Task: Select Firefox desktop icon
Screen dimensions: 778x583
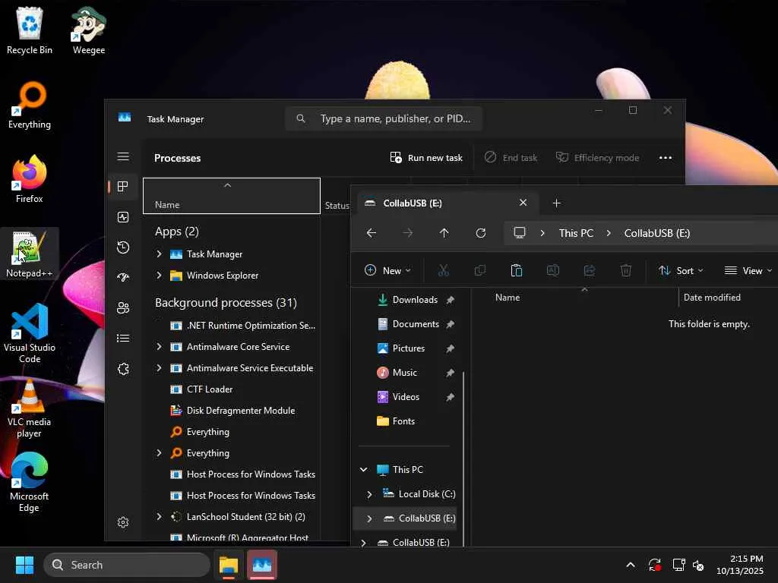Action: click(x=30, y=179)
